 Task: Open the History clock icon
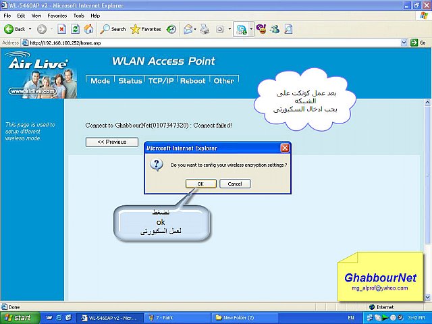[171, 29]
